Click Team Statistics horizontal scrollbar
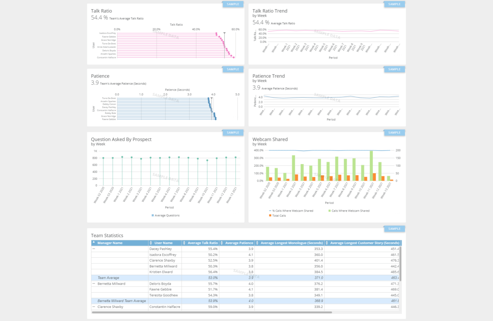493x321 pixels. [212, 312]
